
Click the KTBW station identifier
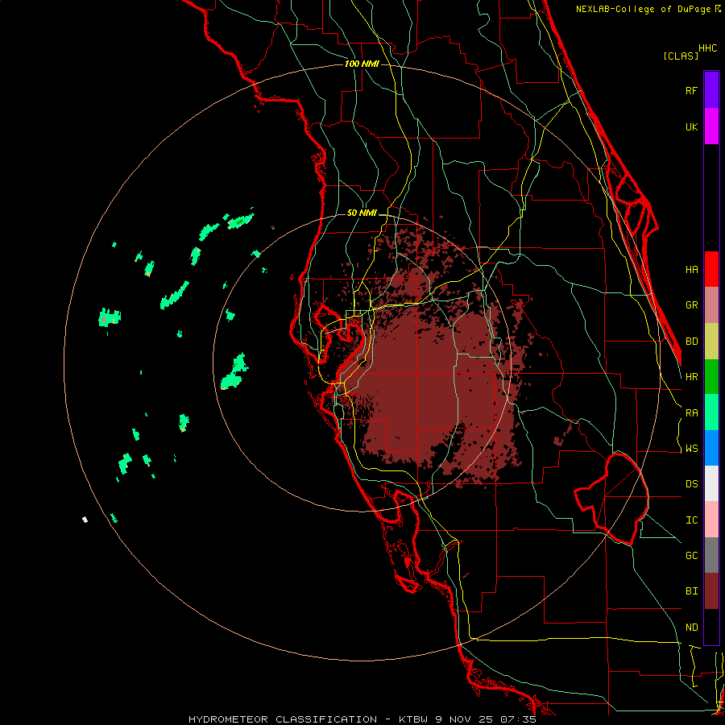pos(413,719)
